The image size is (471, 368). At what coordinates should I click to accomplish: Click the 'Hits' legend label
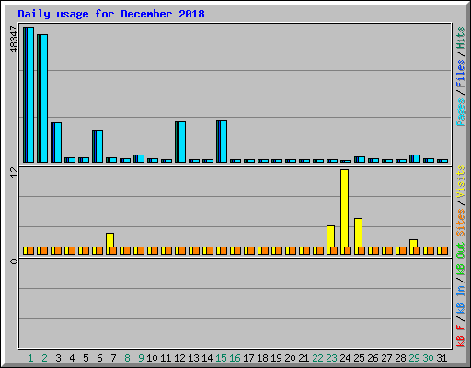tap(460, 38)
